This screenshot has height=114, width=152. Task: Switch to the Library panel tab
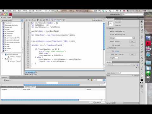coord(109,62)
